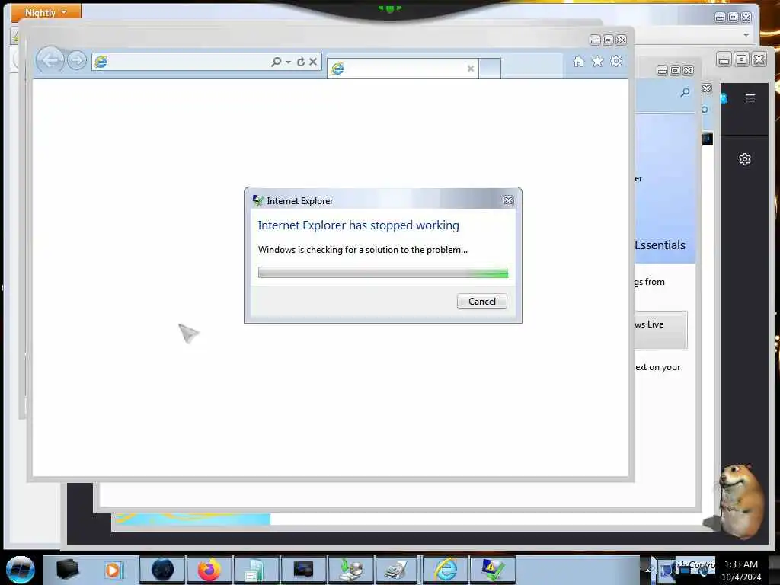The image size is (780, 585).
Task: Click the 'Essentials' heading in background window
Action: coord(660,245)
